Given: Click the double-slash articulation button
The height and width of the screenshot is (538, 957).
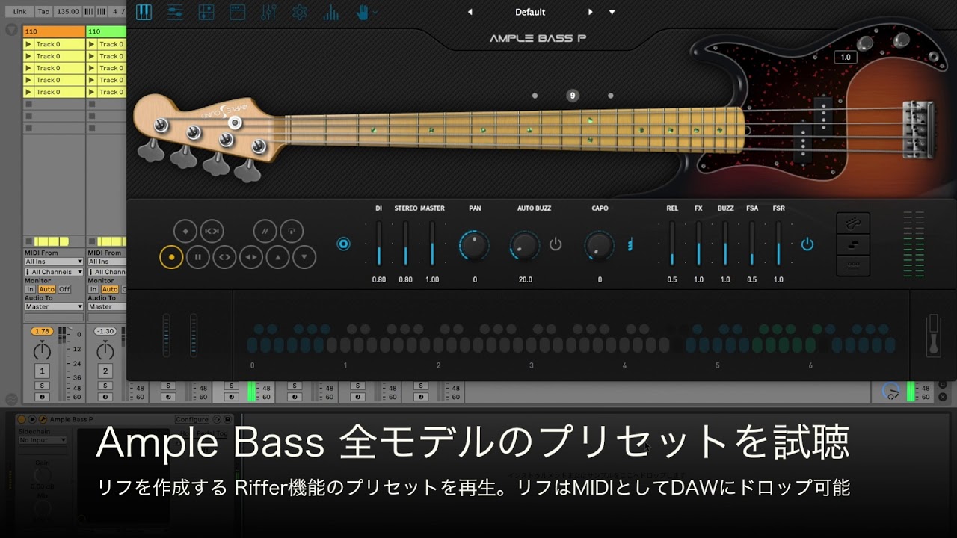Looking at the screenshot, I should click(265, 231).
